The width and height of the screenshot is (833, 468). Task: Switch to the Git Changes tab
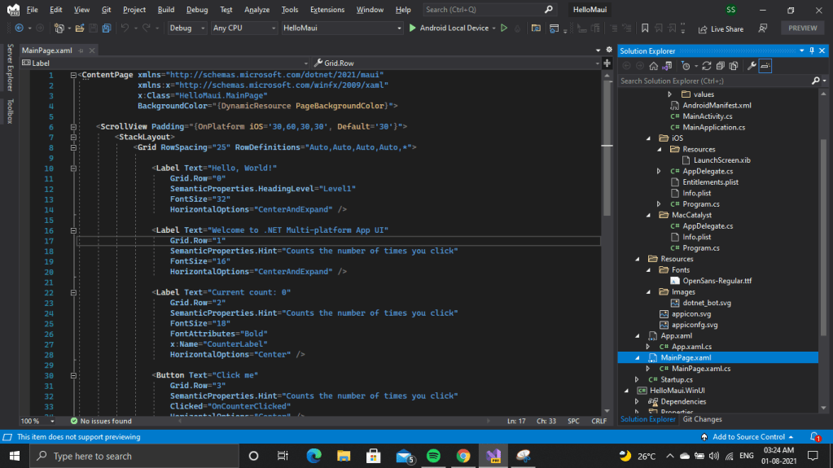click(x=702, y=419)
